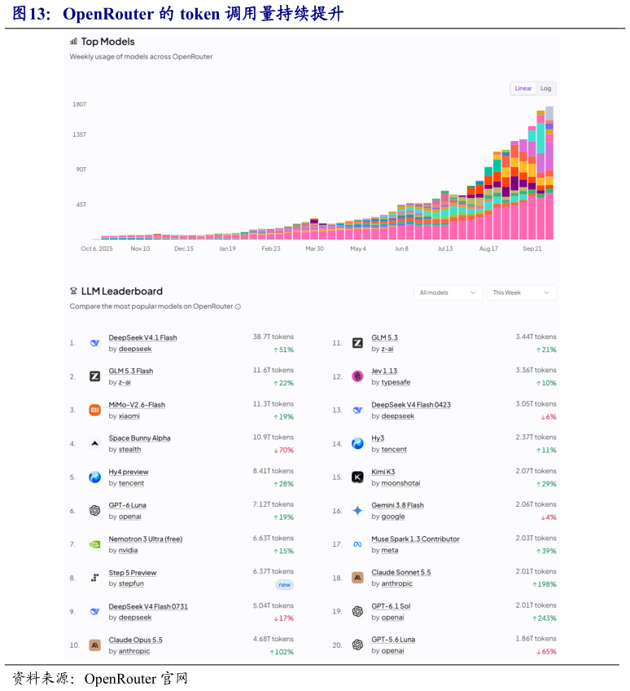Click the ↓65% change for GPT-5.6 Luna

click(546, 651)
